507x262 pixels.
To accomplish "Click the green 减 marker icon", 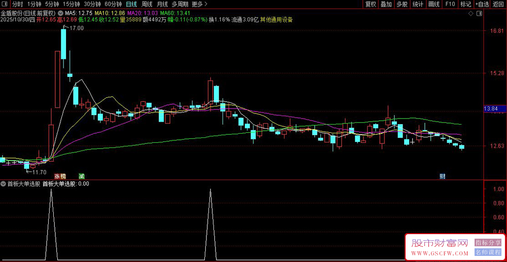I will tap(81, 176).
